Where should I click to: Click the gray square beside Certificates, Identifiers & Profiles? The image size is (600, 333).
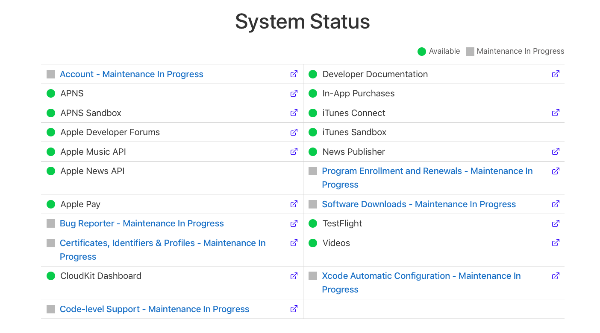tap(51, 243)
